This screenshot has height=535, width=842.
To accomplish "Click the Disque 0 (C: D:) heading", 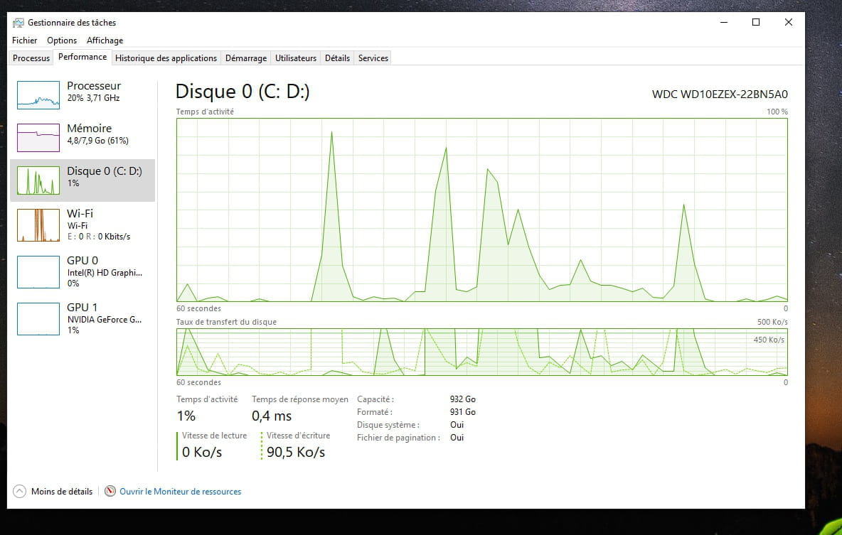I will (243, 91).
